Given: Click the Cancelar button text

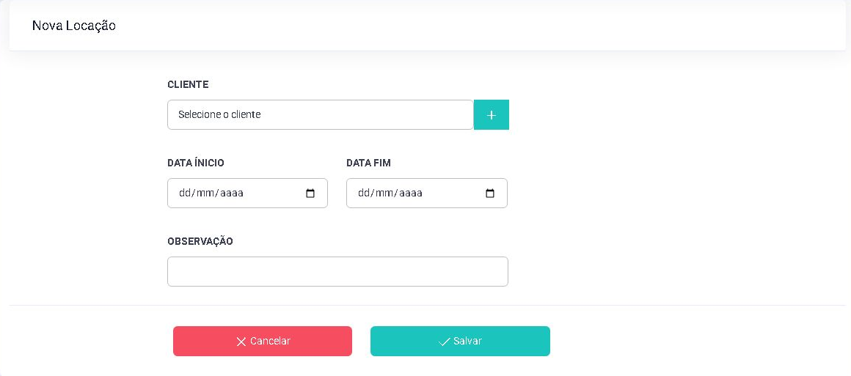Looking at the screenshot, I should (270, 342).
